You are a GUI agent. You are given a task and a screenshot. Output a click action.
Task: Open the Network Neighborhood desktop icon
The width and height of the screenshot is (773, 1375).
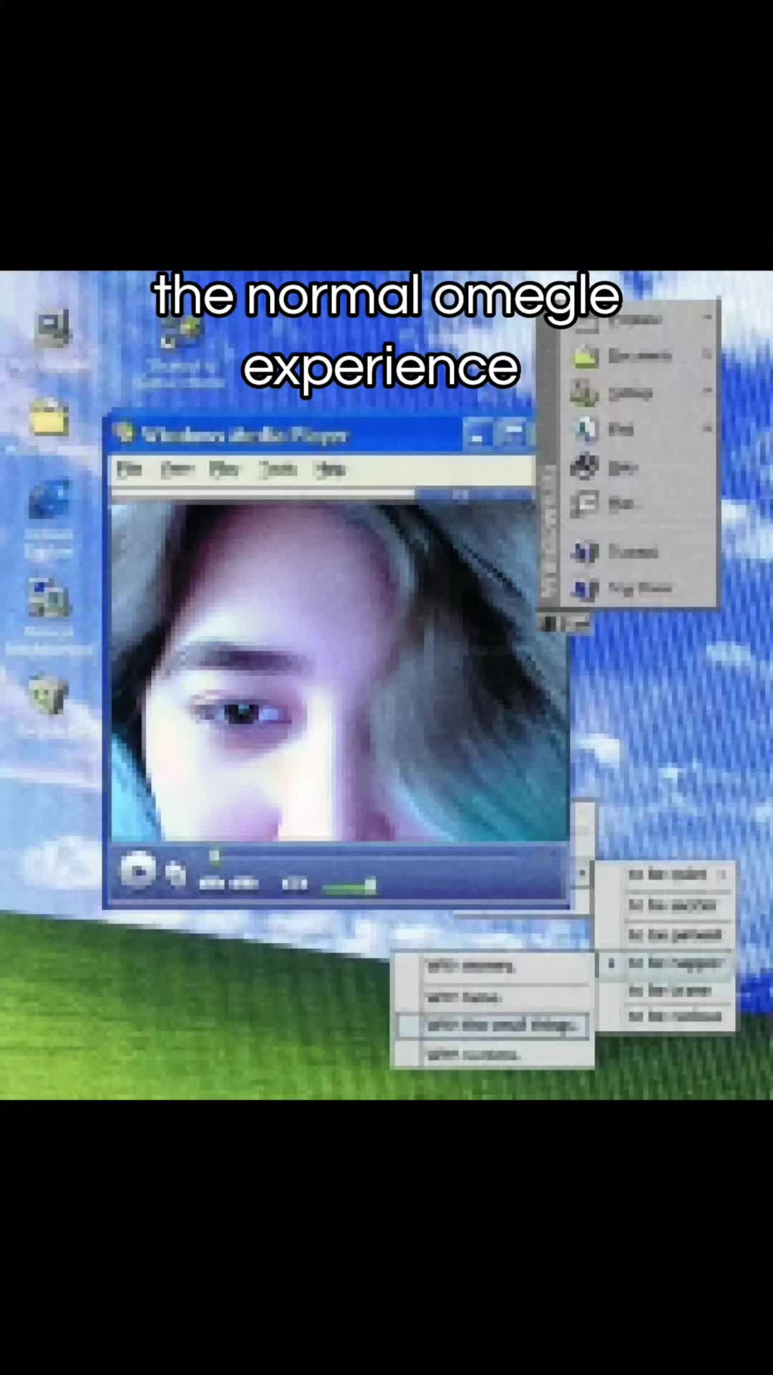[x=49, y=599]
